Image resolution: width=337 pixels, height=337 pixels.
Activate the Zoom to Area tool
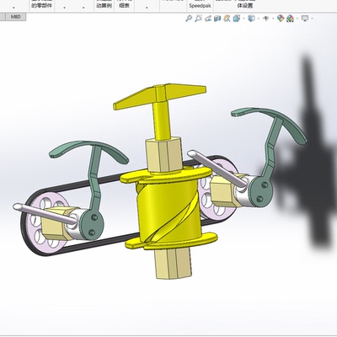[x=199, y=19]
